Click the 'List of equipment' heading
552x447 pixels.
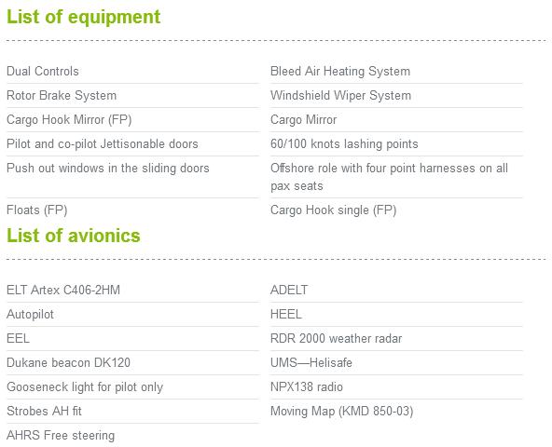pyautogui.click(x=83, y=18)
